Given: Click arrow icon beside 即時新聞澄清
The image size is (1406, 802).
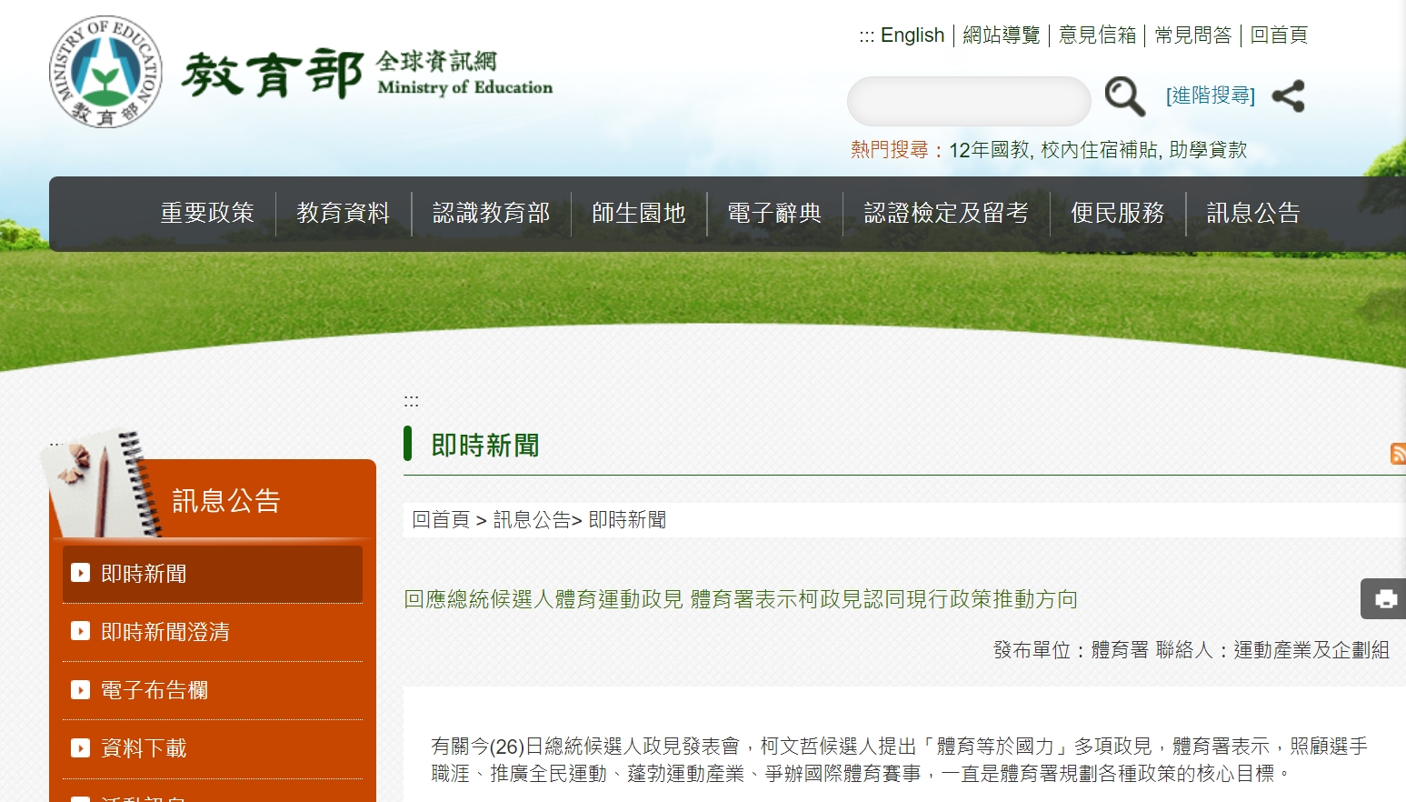Looking at the screenshot, I should (x=80, y=631).
